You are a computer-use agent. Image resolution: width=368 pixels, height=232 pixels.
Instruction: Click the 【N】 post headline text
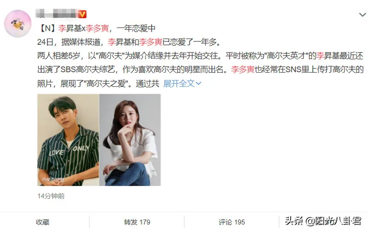[x=96, y=28]
